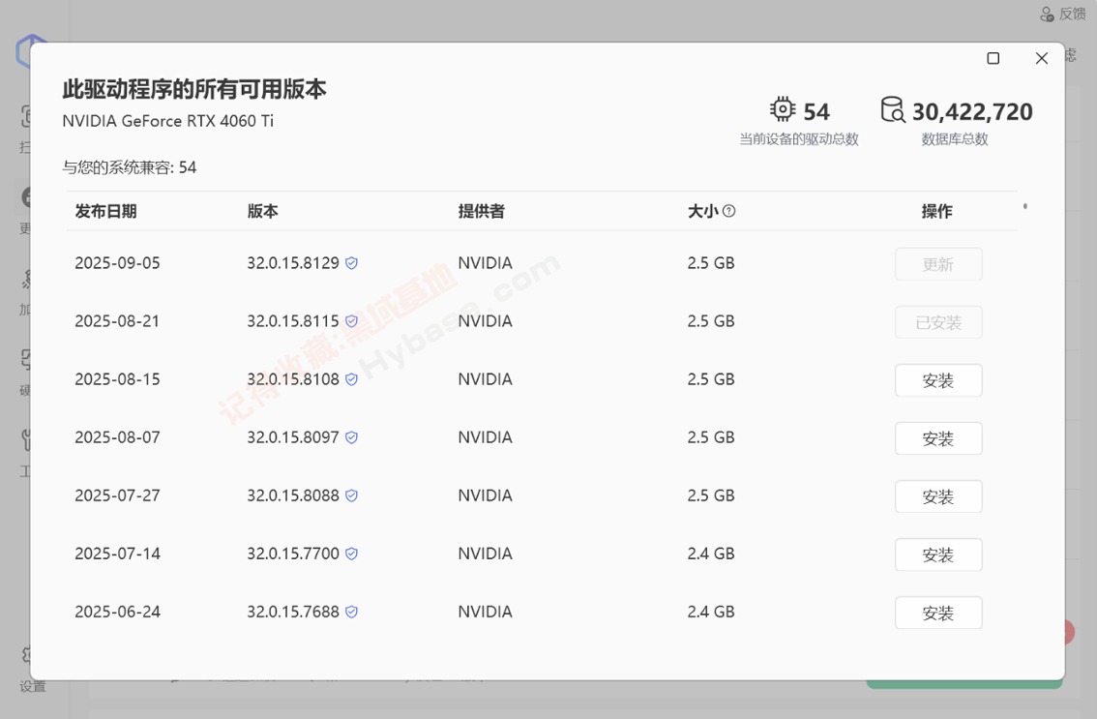Click the chip icon for driver count 54
This screenshot has height=719, width=1097.
(782, 109)
